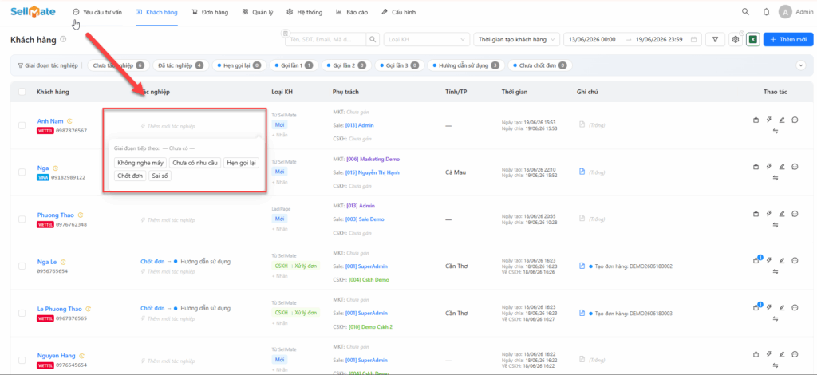The image size is (817, 375).
Task: Choose Chưa có nhu cầu in popup
Action: point(195,163)
